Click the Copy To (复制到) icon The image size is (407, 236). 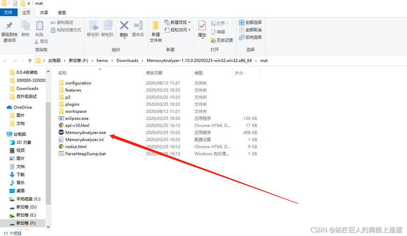[x=108, y=25]
